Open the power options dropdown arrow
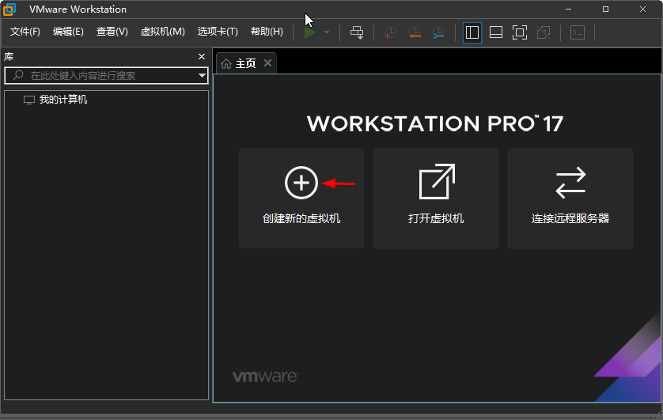663x420 pixels. click(x=327, y=32)
